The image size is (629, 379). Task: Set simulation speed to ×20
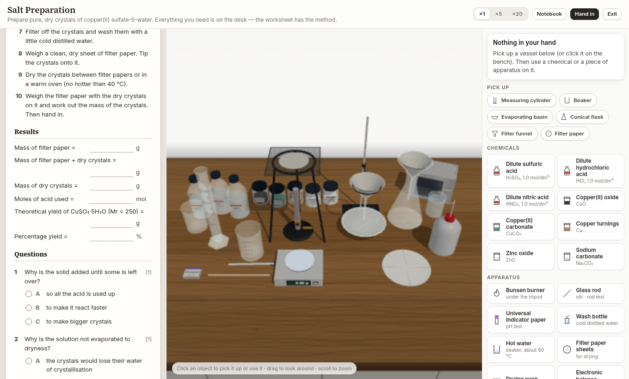tap(517, 14)
